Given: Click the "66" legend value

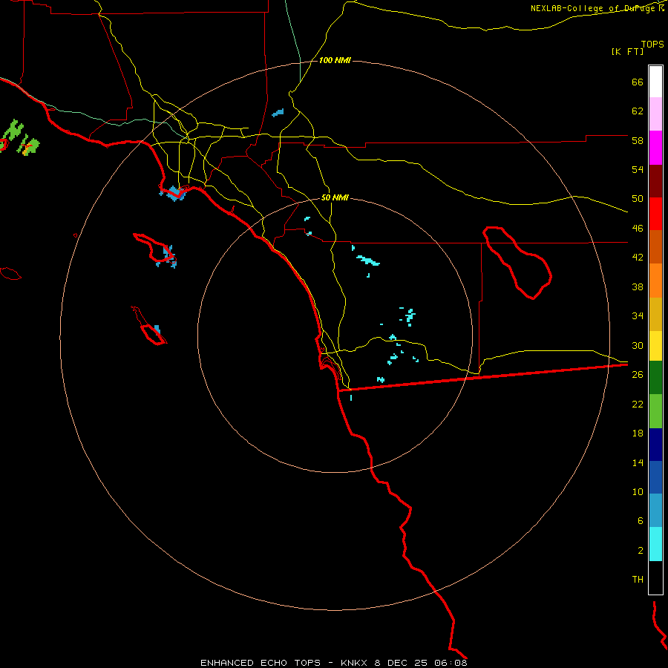Looking at the screenshot, I should [x=638, y=82].
